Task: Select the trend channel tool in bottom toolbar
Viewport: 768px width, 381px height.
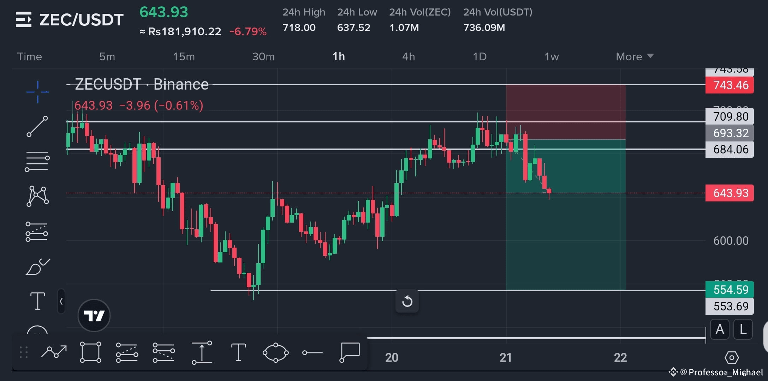Action: click(x=127, y=352)
